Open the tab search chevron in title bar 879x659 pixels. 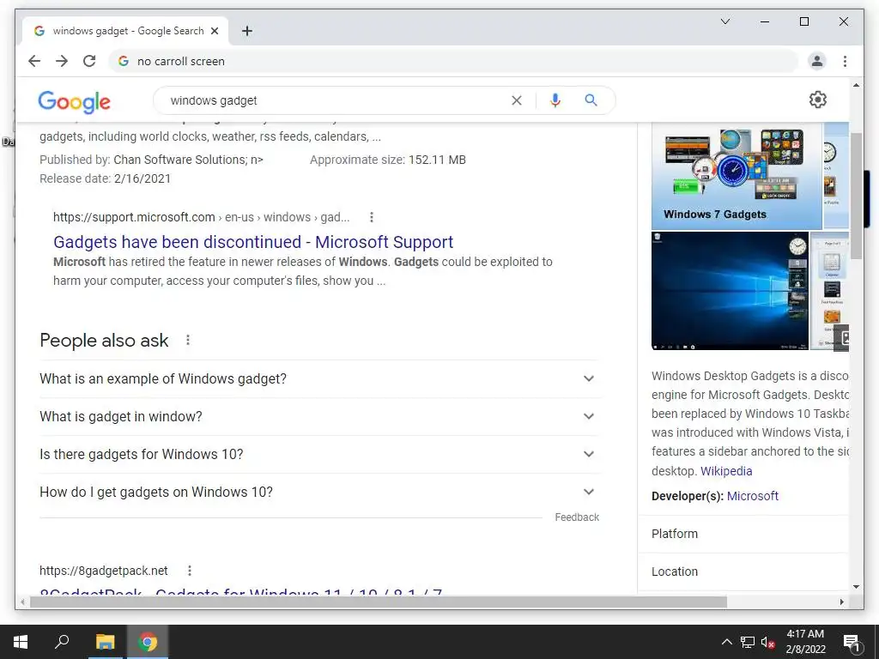coord(724,21)
